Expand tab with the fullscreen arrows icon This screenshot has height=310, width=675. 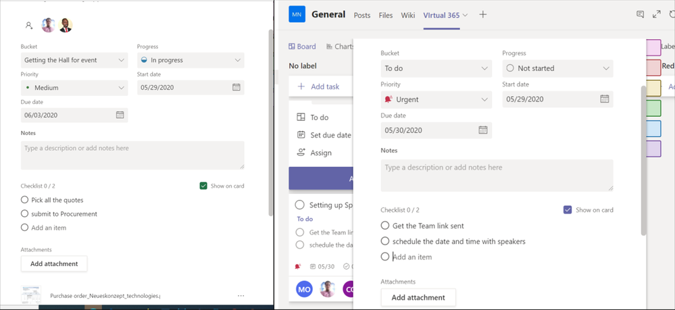point(657,14)
